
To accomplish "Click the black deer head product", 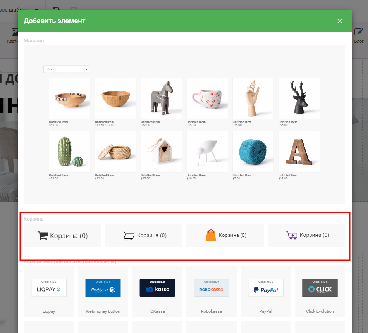I will (x=299, y=98).
